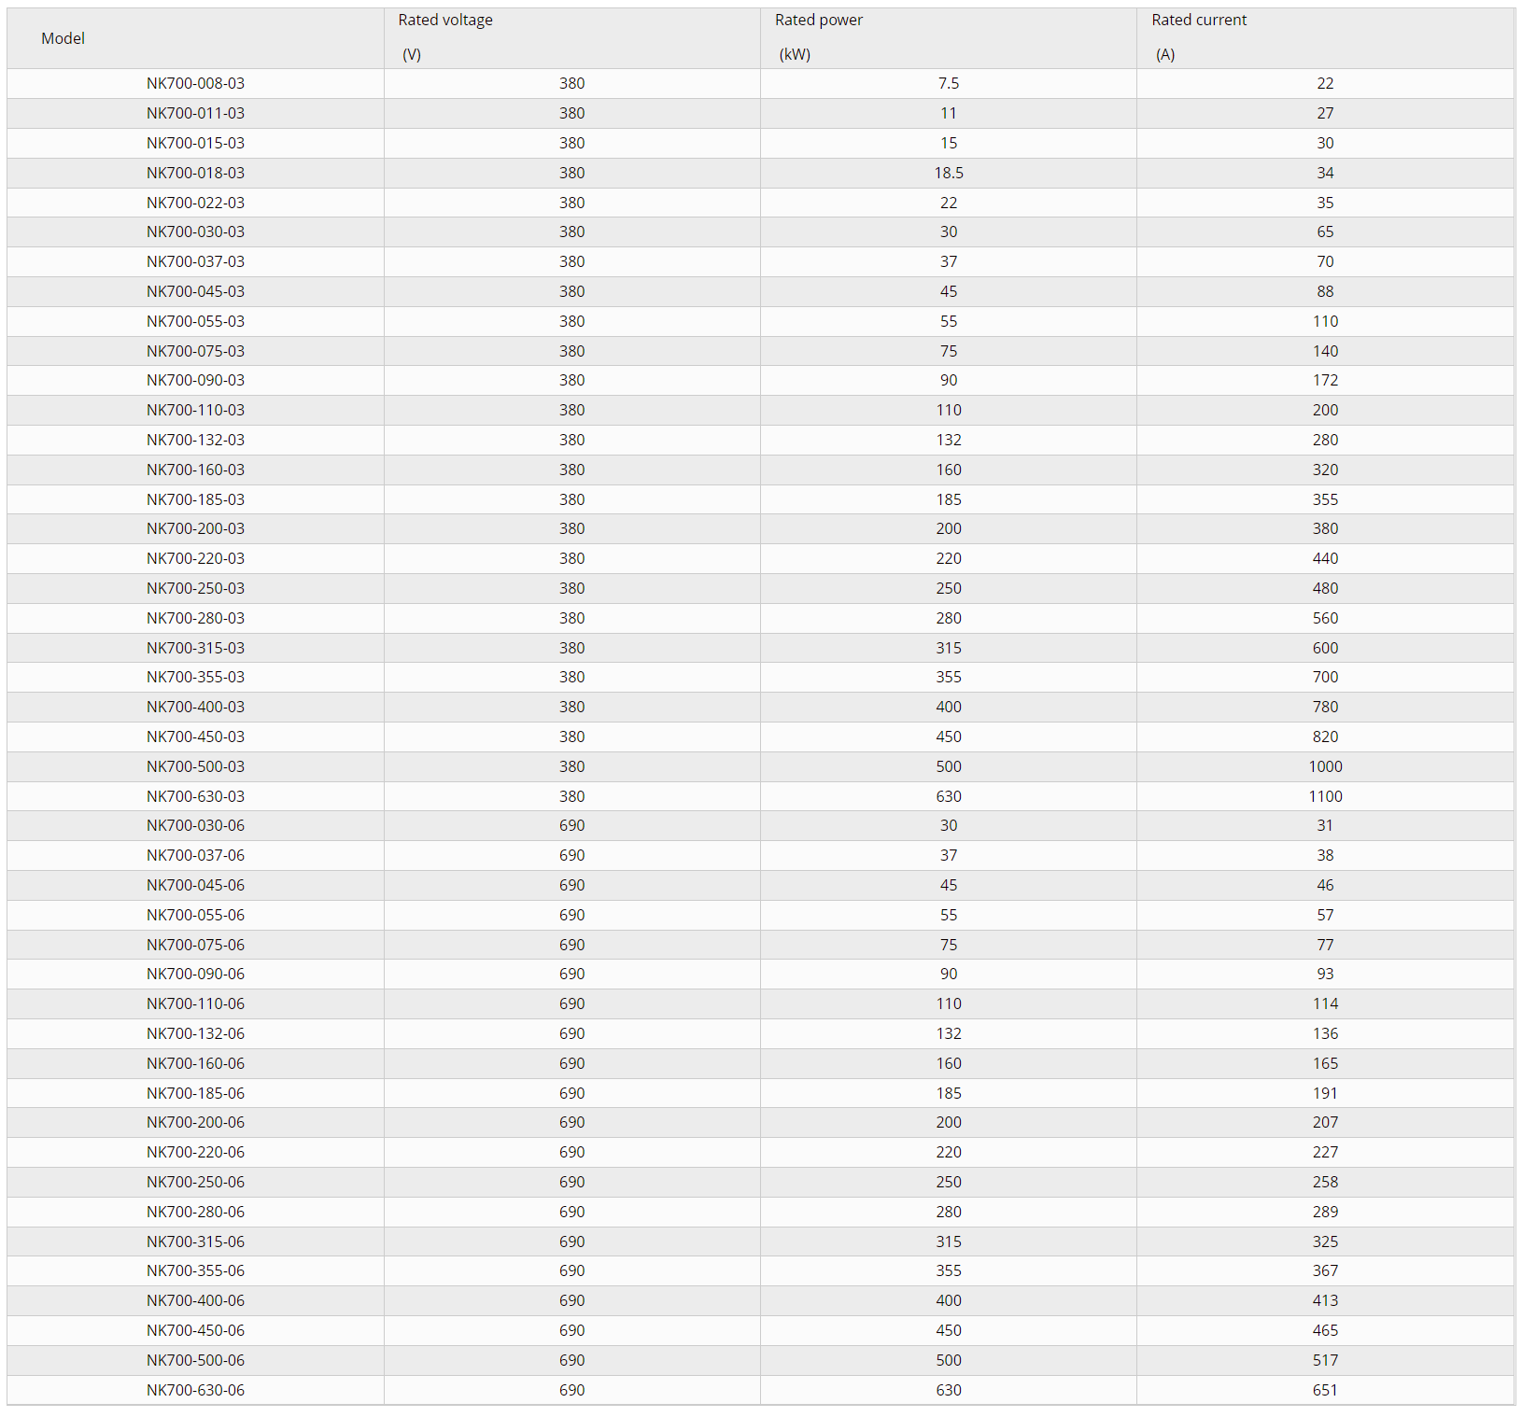Click model NK700-630-03

coord(195,796)
